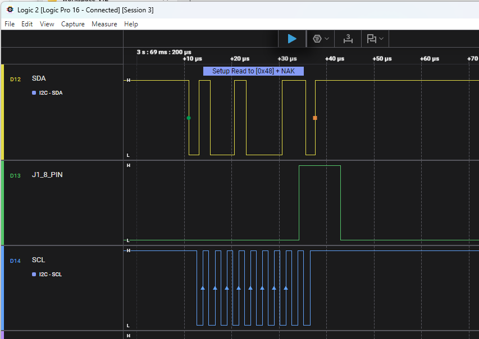
Task: Click the I2C - SCL analyzer tag
Action: [x=51, y=275]
